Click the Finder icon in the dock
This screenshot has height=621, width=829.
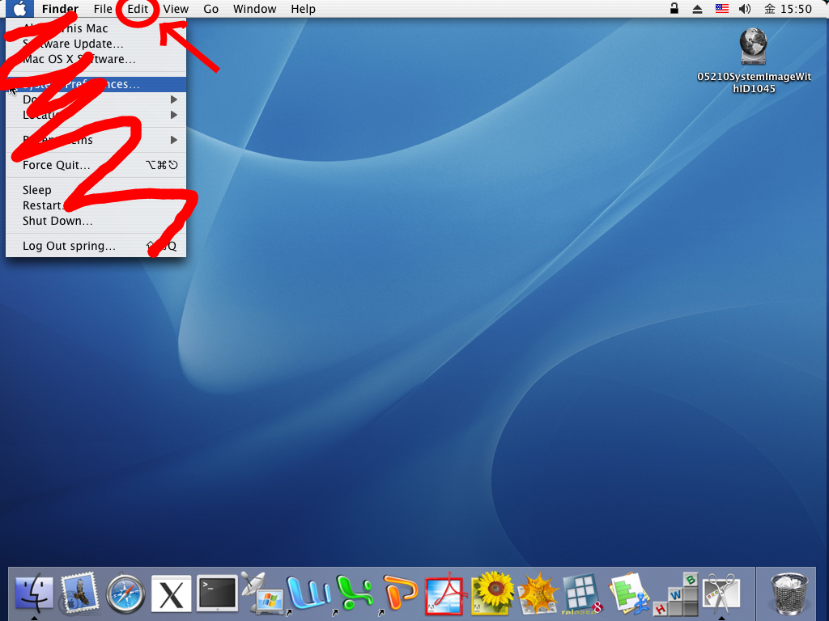click(34, 594)
